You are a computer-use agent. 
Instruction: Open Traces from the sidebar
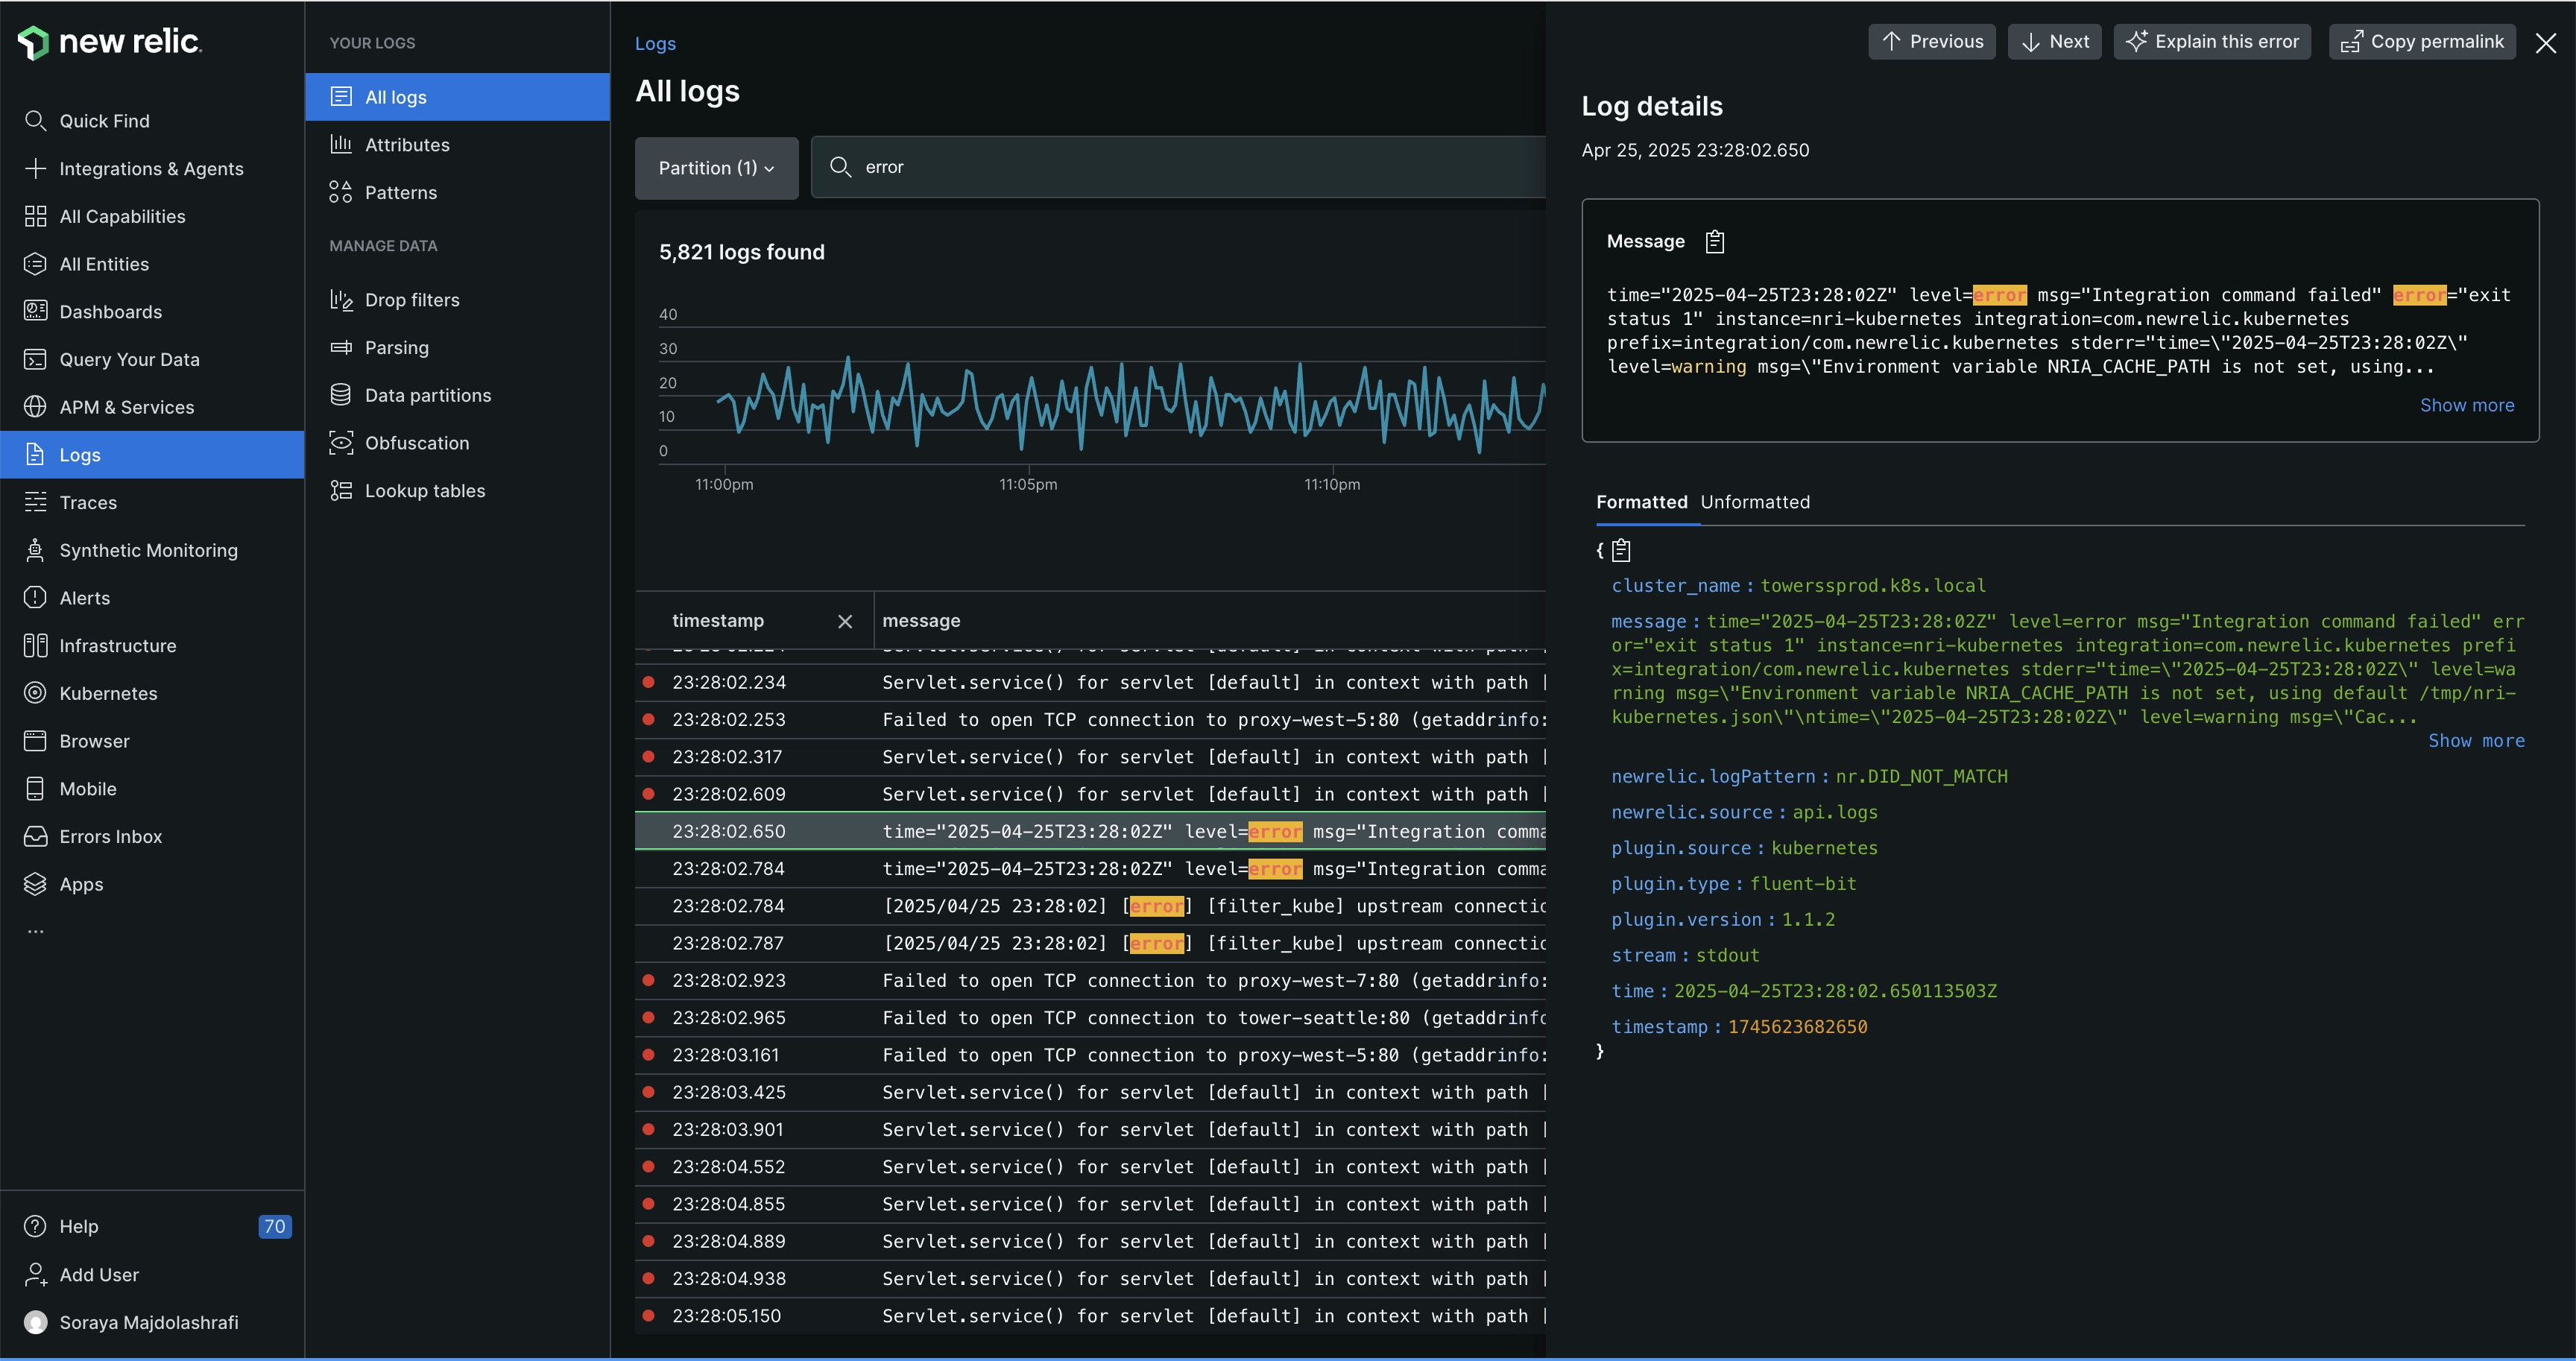(90, 502)
